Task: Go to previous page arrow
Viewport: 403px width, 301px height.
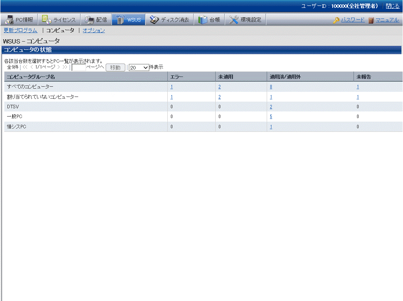Action: [31, 67]
